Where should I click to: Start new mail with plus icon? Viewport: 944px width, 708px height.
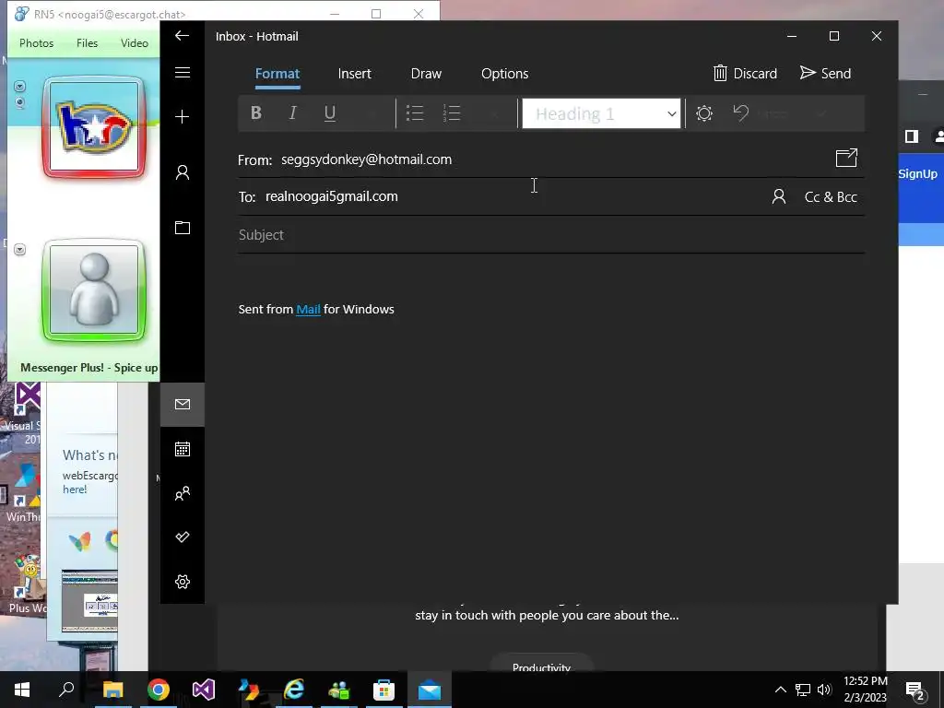pos(183,116)
